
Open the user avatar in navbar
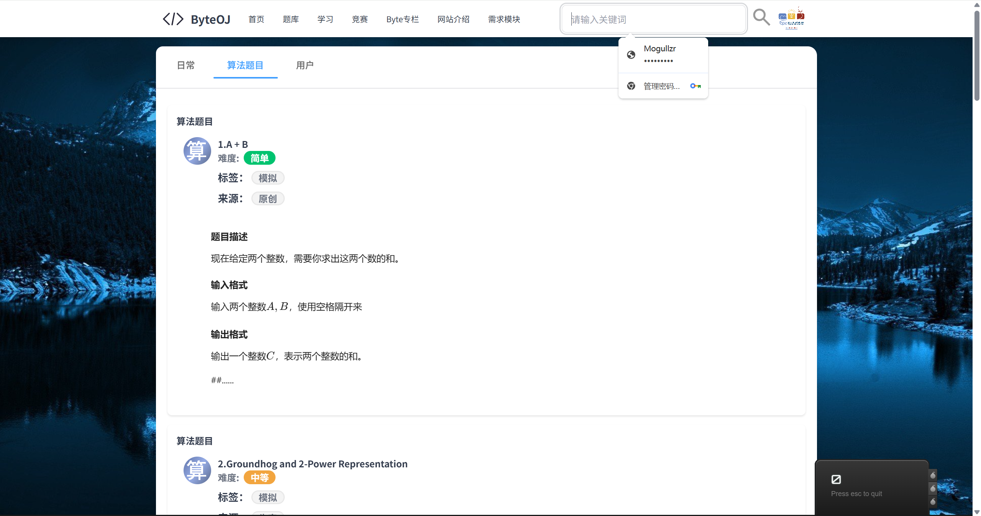pyautogui.click(x=791, y=18)
